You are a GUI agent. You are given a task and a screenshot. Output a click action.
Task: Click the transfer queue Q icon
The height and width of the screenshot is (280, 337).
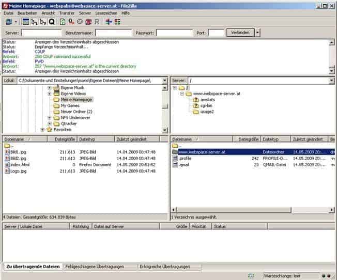[52, 22]
